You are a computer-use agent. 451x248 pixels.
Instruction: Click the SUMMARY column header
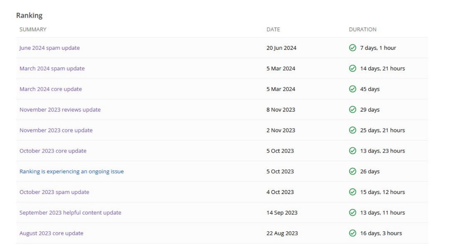[33, 30]
